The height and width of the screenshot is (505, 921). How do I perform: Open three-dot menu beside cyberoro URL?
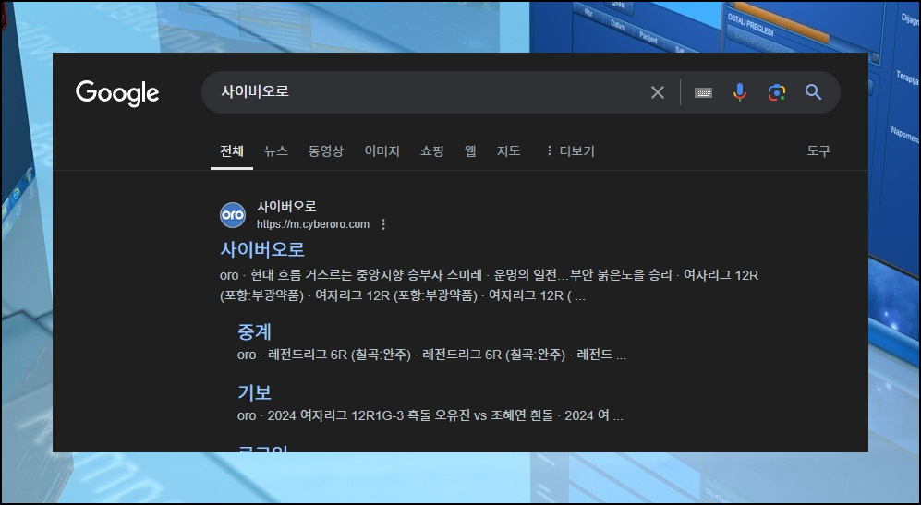click(x=383, y=224)
